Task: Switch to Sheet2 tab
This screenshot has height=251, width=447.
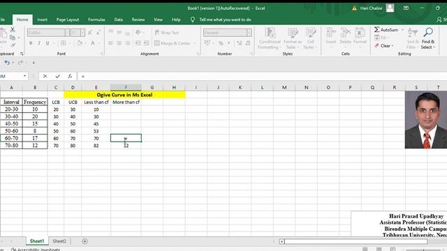Action: 59,241
